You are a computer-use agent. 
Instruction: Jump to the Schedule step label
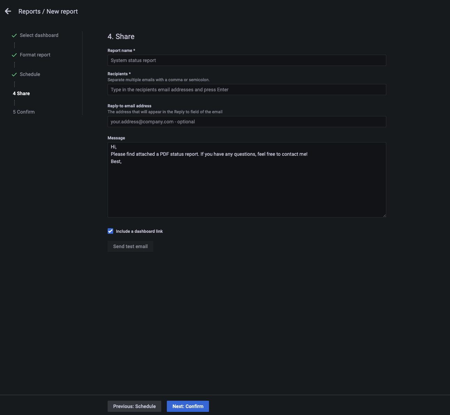coord(30,75)
